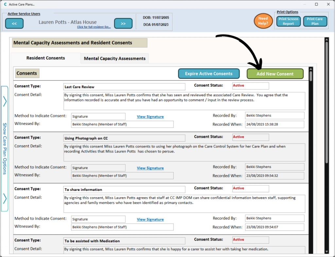The width and height of the screenshot is (335, 257).
Task: Click Recorded By field of Using Photograph consent
Action: [x=275, y=167]
